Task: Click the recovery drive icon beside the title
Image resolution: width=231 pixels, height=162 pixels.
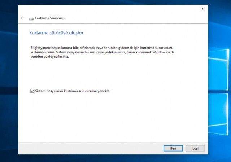Action: [31, 18]
